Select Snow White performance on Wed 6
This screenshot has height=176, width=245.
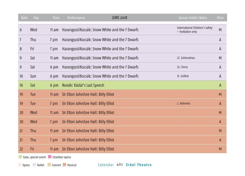click(100, 30)
